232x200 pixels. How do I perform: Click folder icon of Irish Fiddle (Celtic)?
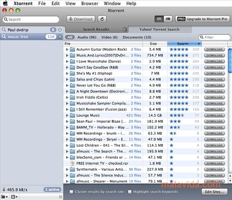coord(72,97)
